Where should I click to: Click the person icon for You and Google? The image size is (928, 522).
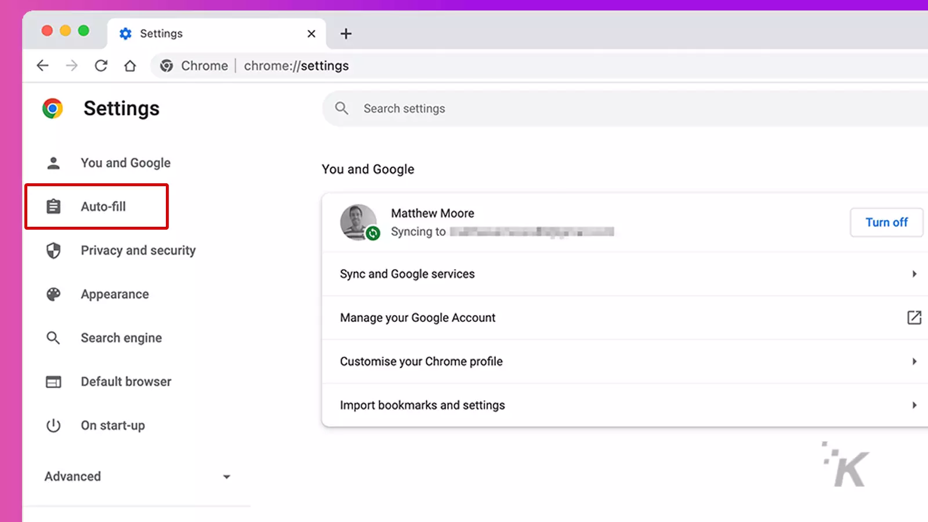click(53, 163)
